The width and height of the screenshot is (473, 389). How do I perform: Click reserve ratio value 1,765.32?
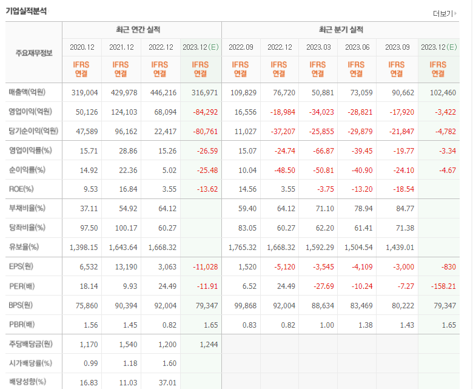point(243,248)
